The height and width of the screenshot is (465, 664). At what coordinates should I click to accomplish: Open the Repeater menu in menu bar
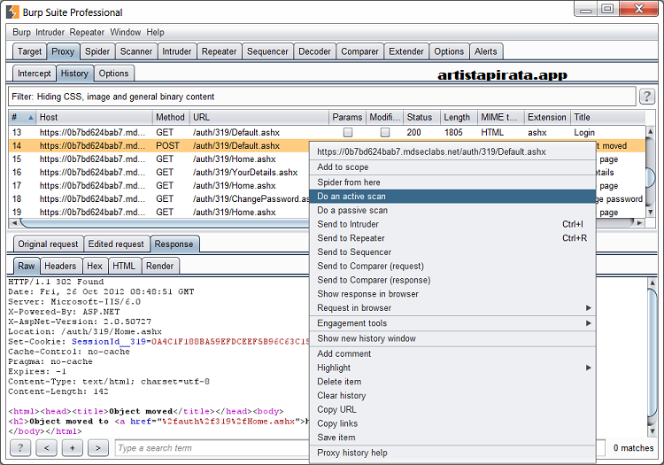coord(87,32)
